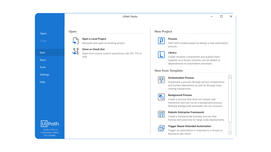Click the Clone or Check Out icon
The width and height of the screenshot is (271, 152).
pos(76,51)
